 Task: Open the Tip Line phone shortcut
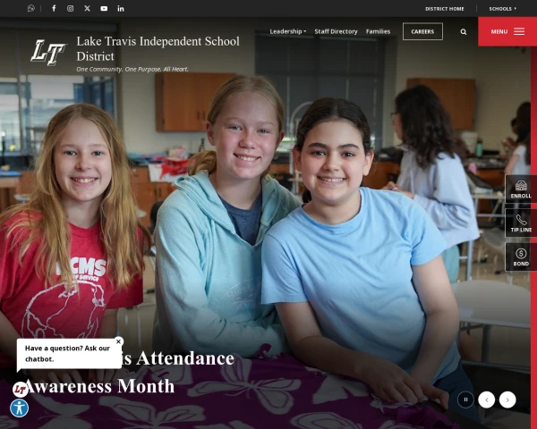click(x=521, y=223)
